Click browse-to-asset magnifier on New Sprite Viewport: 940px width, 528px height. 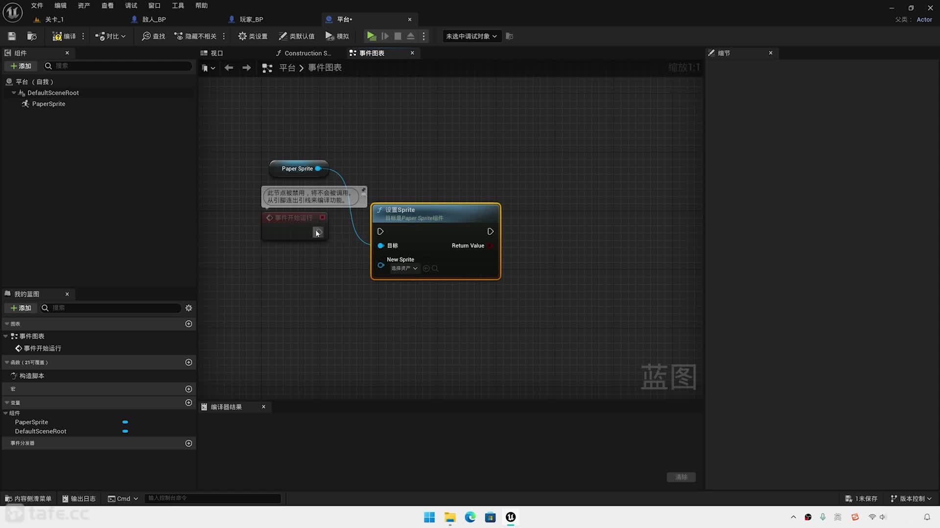pos(435,268)
